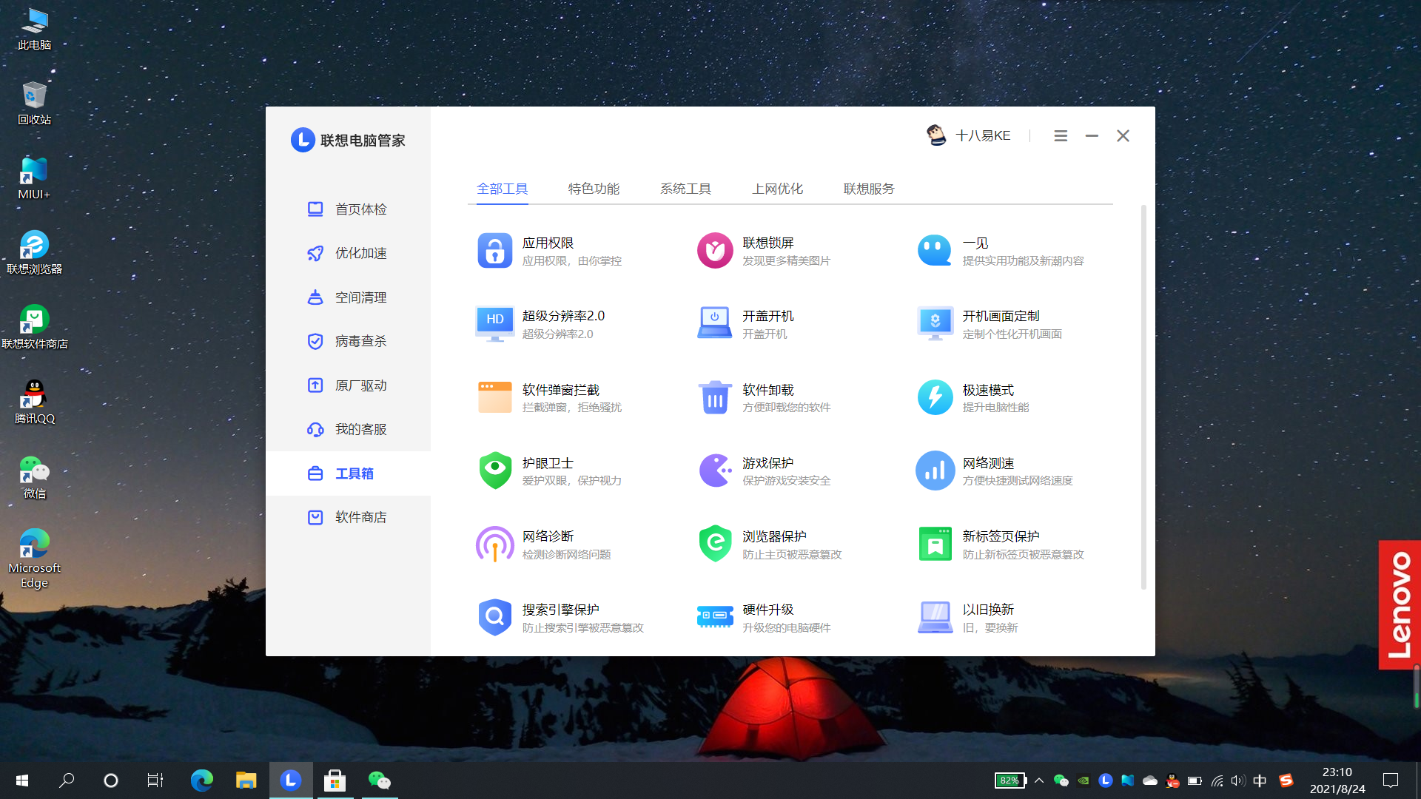Go to 我的客服 in sidebar
The width and height of the screenshot is (1421, 799).
click(x=348, y=429)
